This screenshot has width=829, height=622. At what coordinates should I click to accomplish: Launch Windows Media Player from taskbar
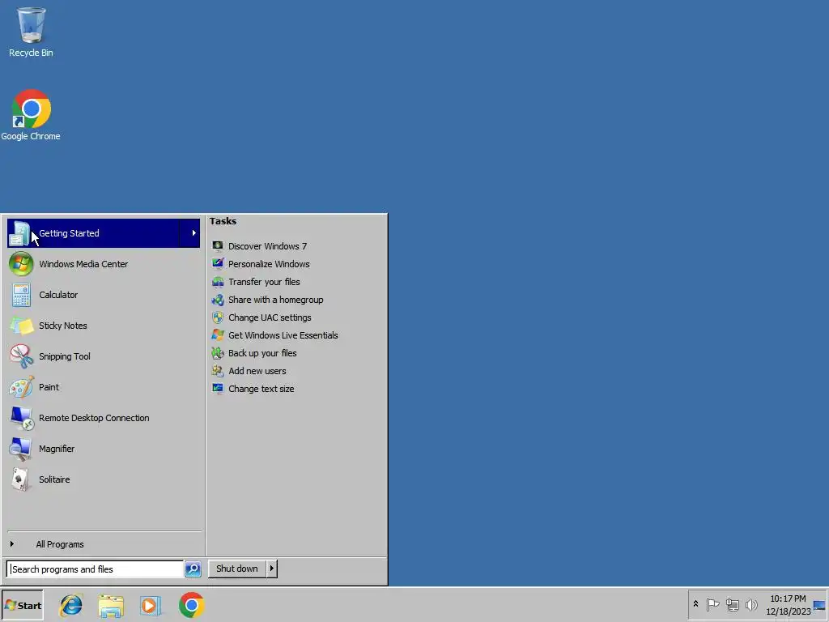[150, 606]
